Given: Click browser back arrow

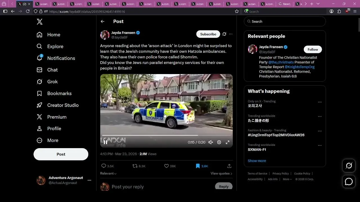Looking at the screenshot, I should (13, 11).
